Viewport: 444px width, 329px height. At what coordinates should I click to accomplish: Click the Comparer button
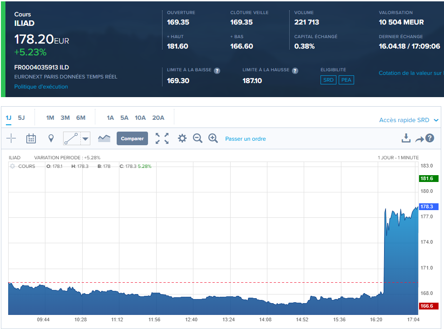coord(132,138)
